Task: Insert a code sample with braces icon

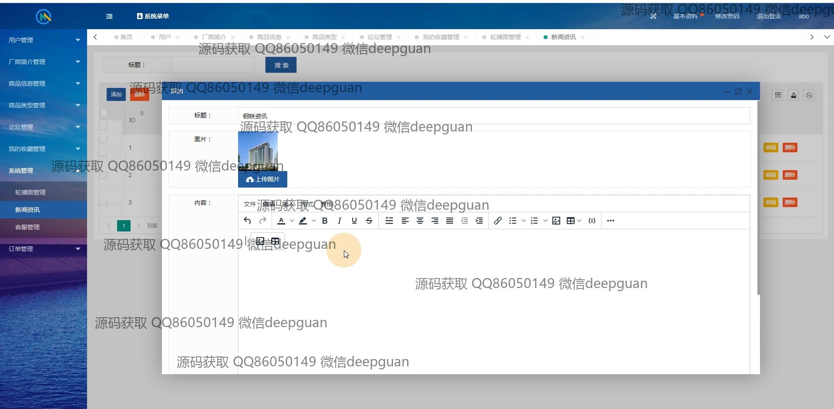Action: [592, 221]
